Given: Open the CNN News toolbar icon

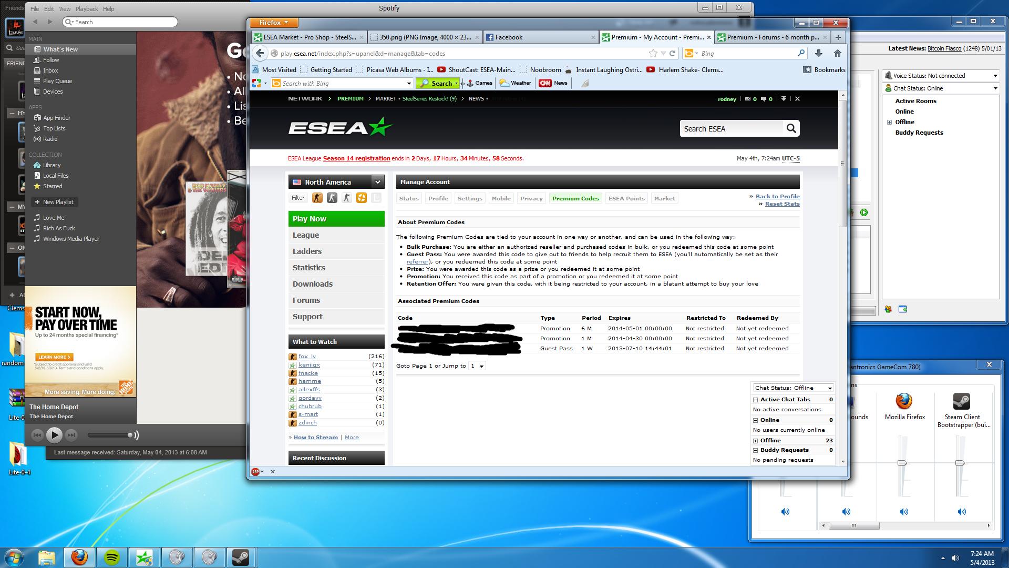Looking at the screenshot, I should [553, 83].
